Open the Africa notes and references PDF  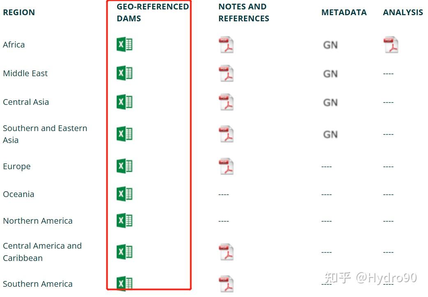[x=226, y=44]
